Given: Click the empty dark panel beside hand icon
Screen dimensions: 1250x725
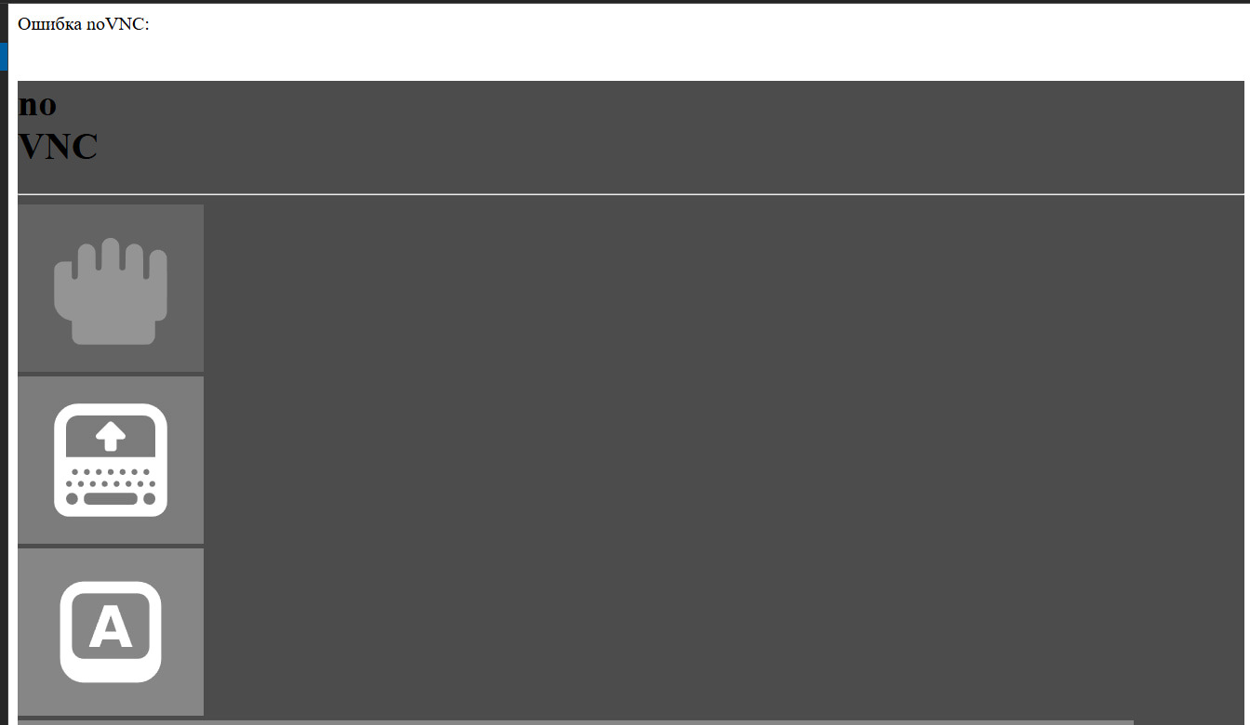Looking at the screenshot, I should 724,288.
